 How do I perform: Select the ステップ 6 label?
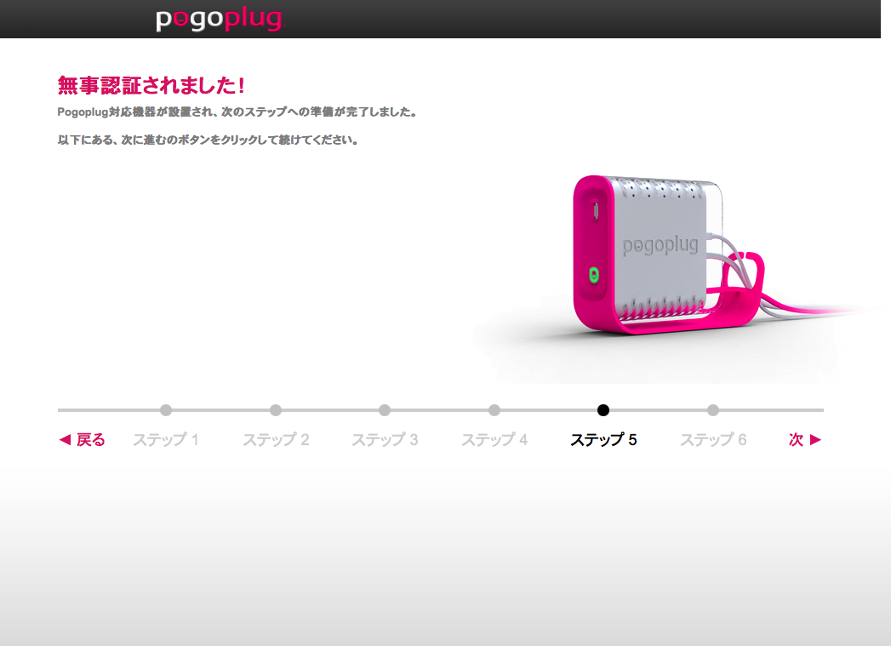(x=713, y=440)
